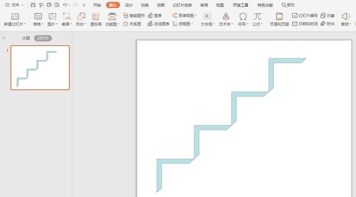Insert an Object (对象)
356x197 pixels.
327,15
